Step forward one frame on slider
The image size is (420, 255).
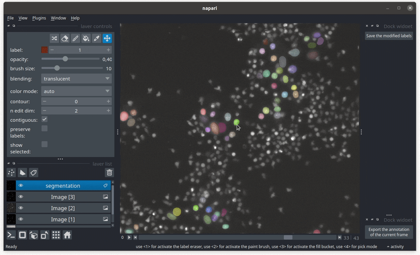coord(340,238)
